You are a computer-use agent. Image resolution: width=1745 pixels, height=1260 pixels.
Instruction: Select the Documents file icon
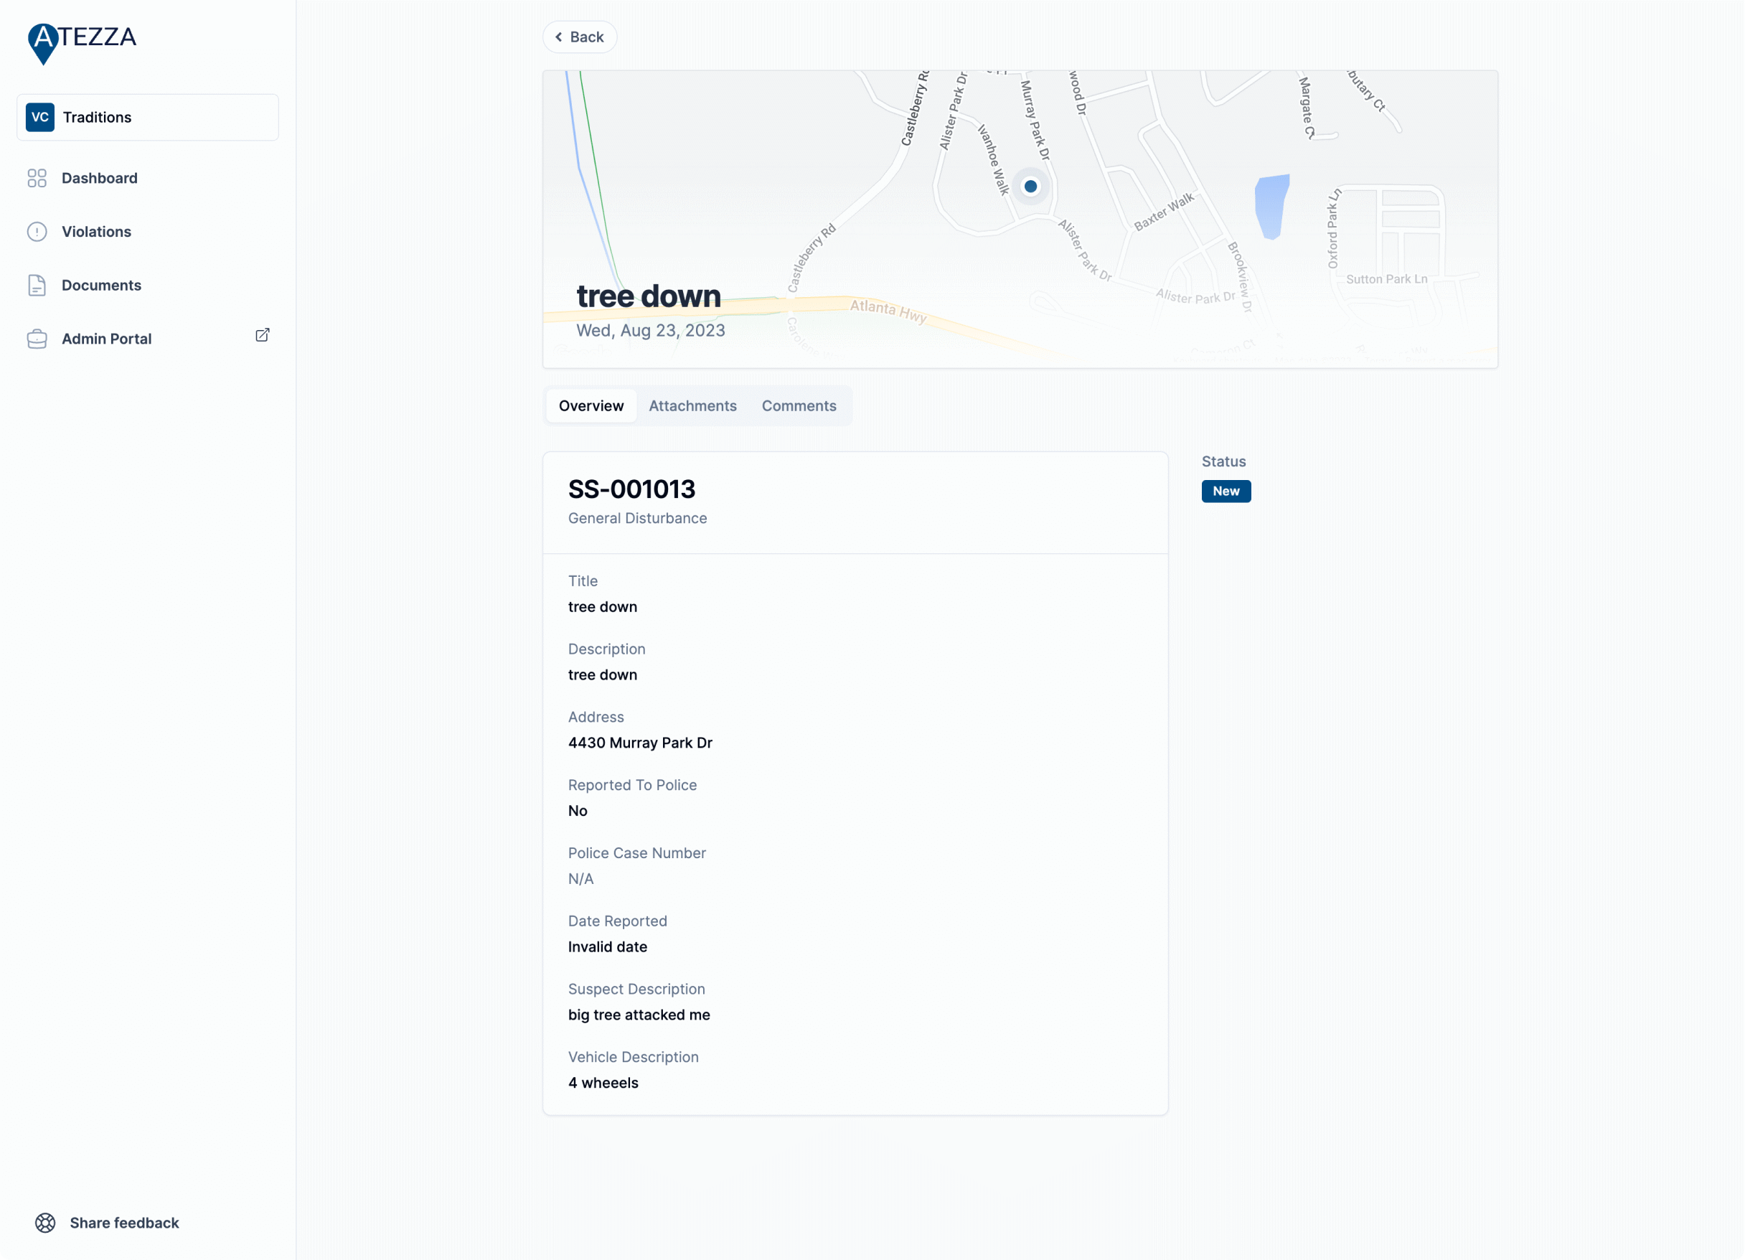tap(37, 285)
